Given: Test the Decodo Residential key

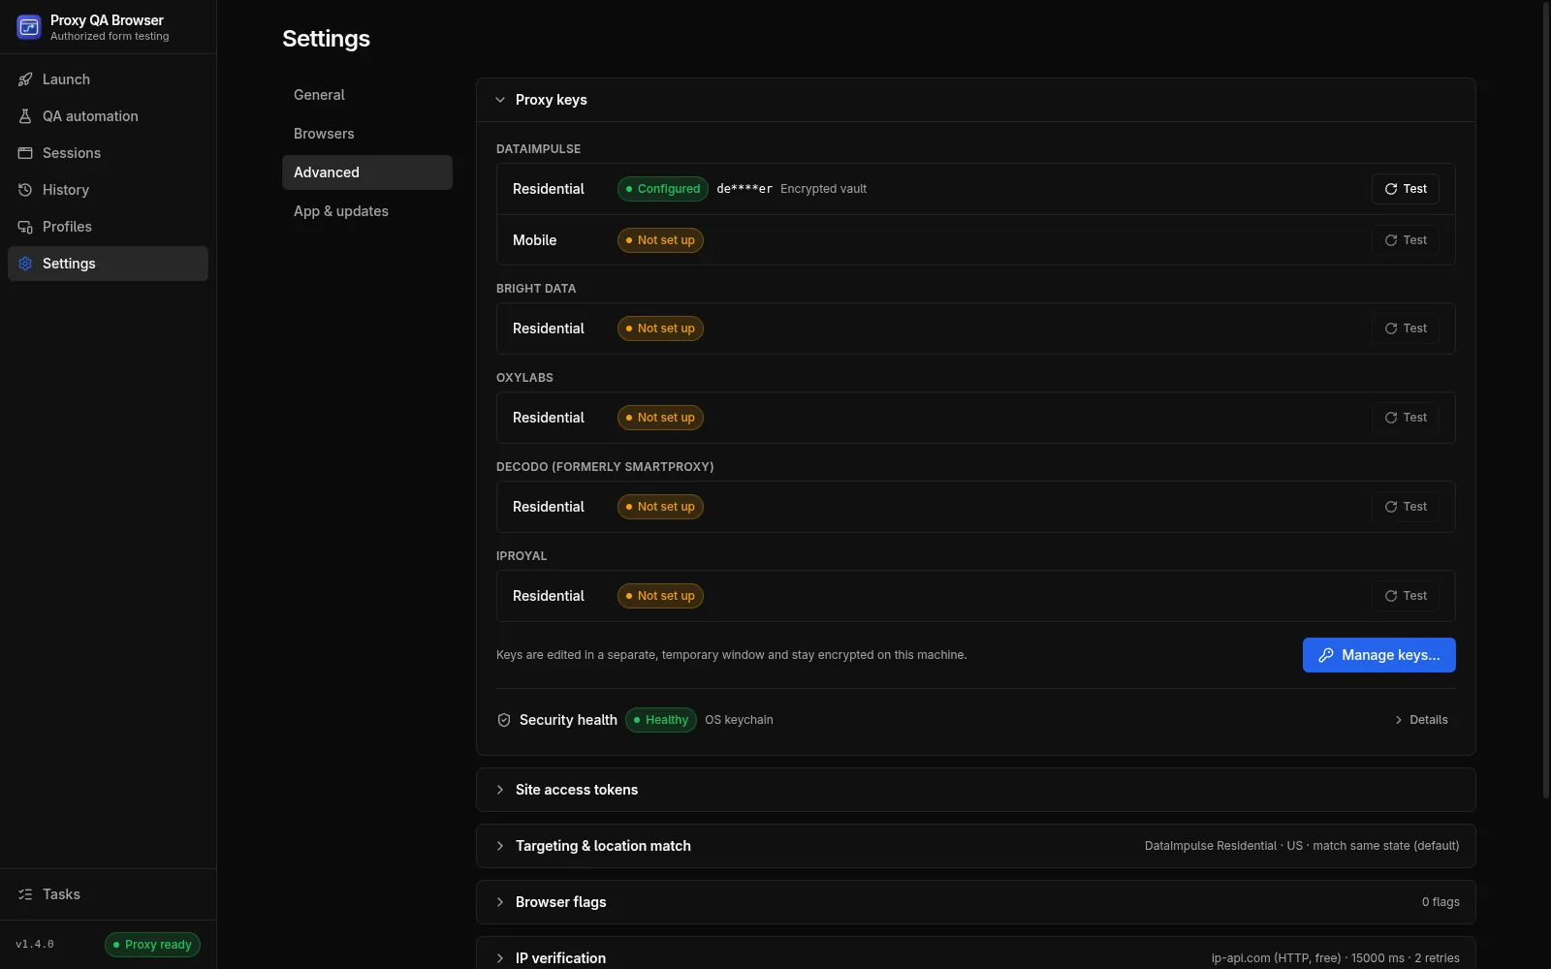Looking at the screenshot, I should pyautogui.click(x=1406, y=507).
